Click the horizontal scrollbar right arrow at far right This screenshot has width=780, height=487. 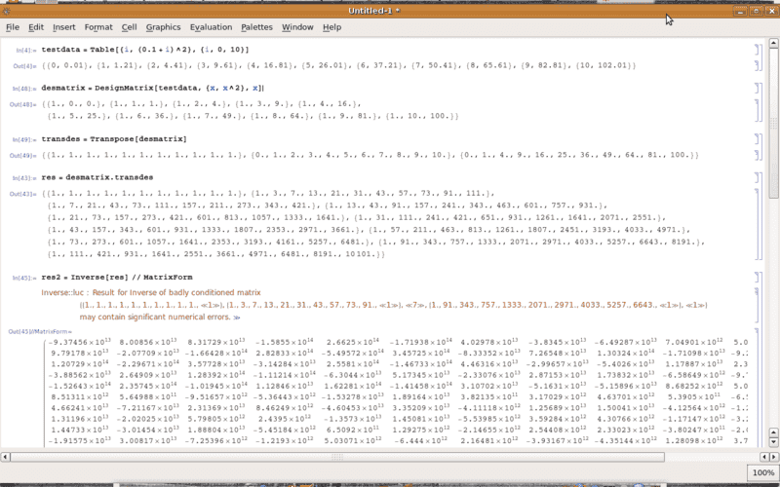tap(773, 457)
